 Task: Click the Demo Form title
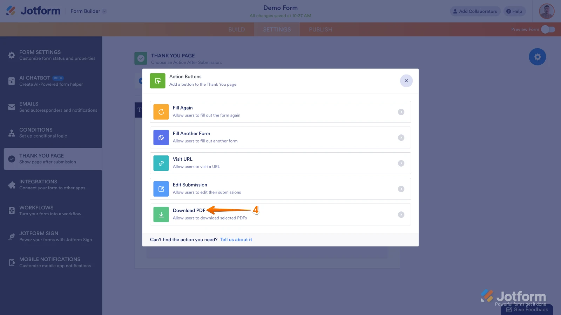click(280, 8)
